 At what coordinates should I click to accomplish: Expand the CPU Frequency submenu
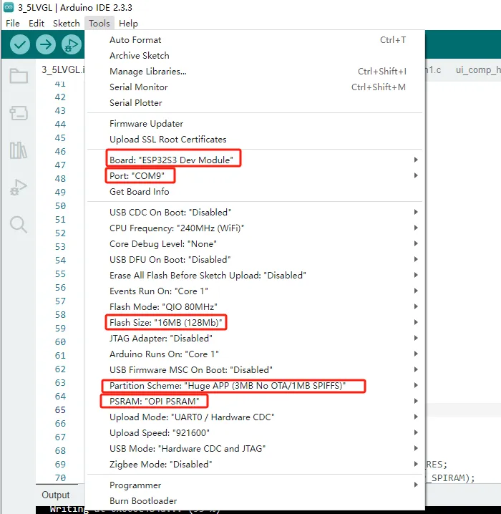tap(255, 228)
